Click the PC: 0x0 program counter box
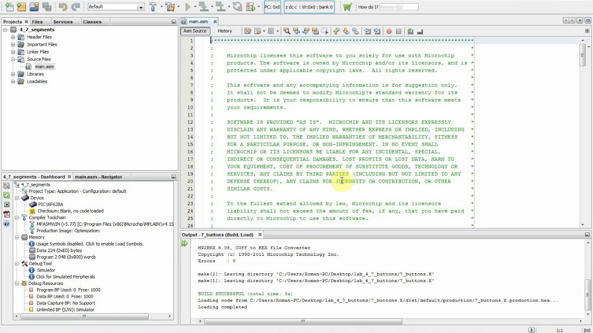 272,7
